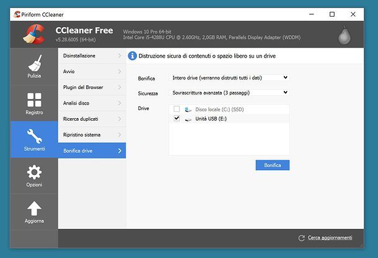The width and height of the screenshot is (378, 258).
Task: Open the Disinstallazione tool
Action: (x=92, y=56)
